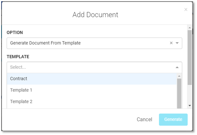Click the TEMPLATE field label

click(18, 57)
